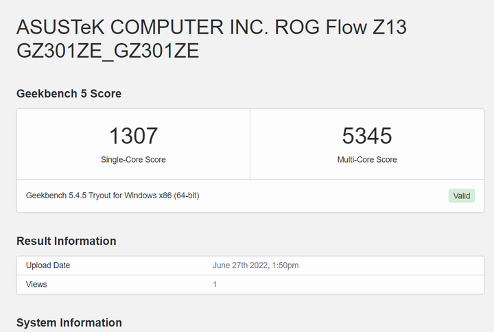Click the Result Information heading
Image resolution: width=494 pixels, height=332 pixels.
[66, 241]
